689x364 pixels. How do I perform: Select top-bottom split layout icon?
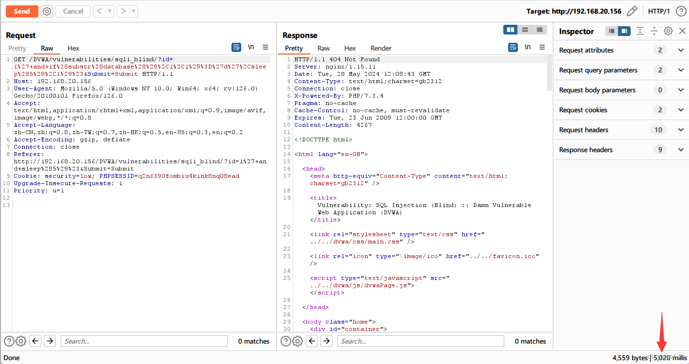[525, 30]
